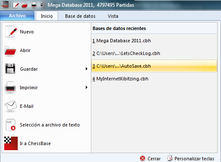221x162 pixels.
Task: Choose Ir a ChessBase entry
Action: pos(46,143)
